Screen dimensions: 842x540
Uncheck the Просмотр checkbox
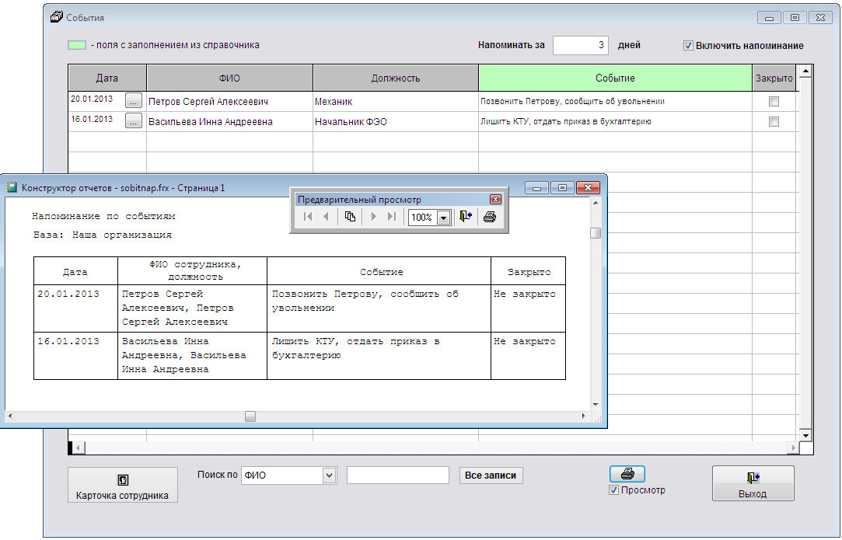pyautogui.click(x=614, y=490)
